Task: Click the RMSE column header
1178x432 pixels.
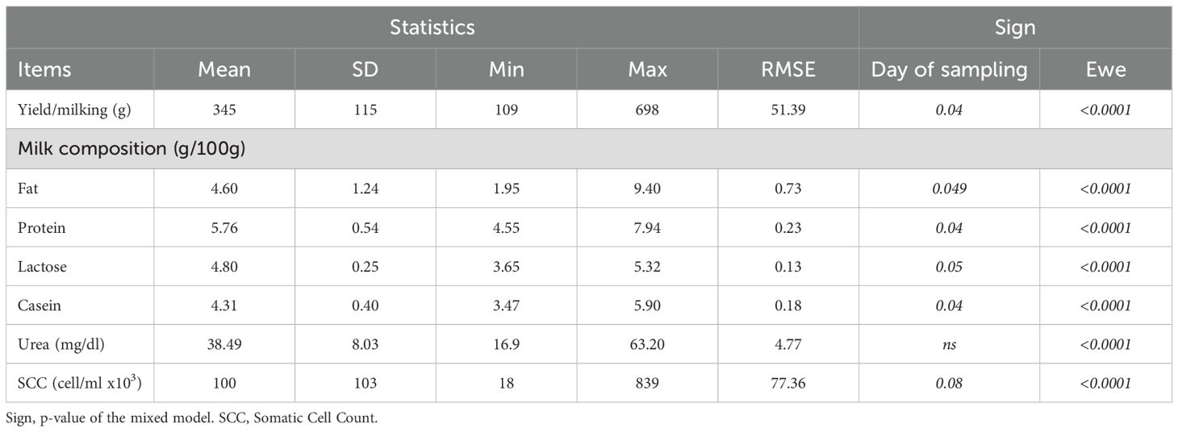Action: pyautogui.click(x=788, y=69)
